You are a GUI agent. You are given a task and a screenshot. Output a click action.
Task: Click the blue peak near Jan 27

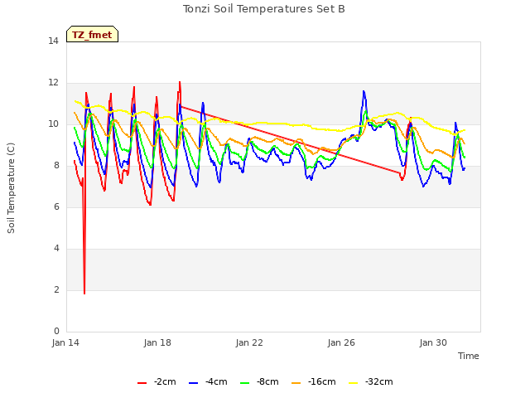pos(364,91)
